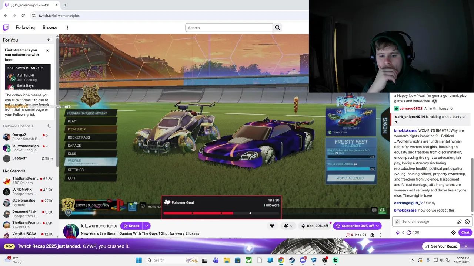The width and height of the screenshot is (474, 266).
Task: Click the address bar URL
Action: pos(59,16)
